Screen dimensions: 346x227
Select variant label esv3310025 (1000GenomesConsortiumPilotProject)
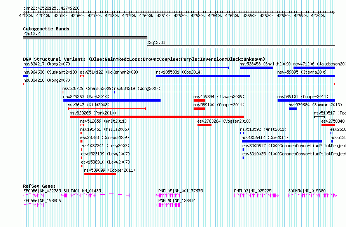pyautogui.click(x=294, y=154)
